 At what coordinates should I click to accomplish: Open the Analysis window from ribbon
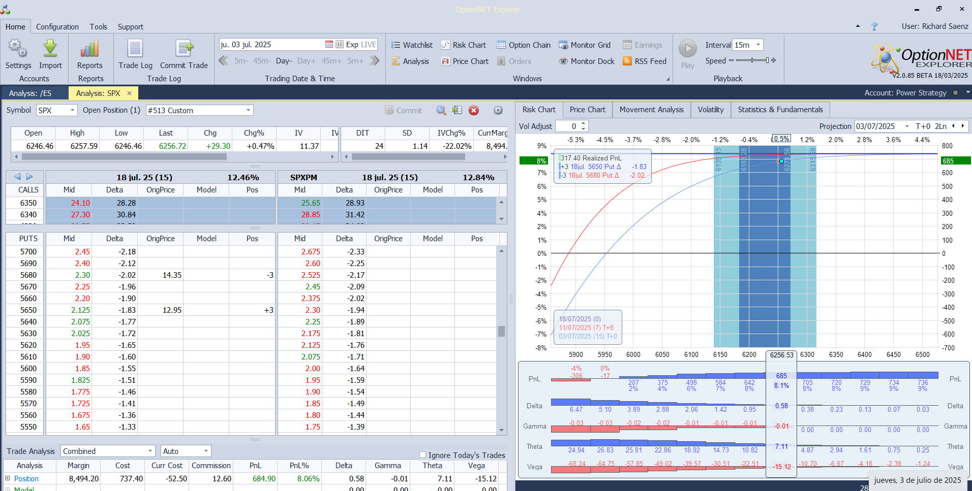410,61
